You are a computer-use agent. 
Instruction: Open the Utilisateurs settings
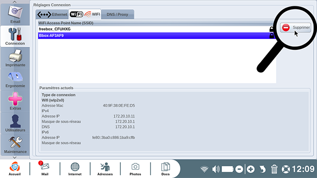(15, 123)
